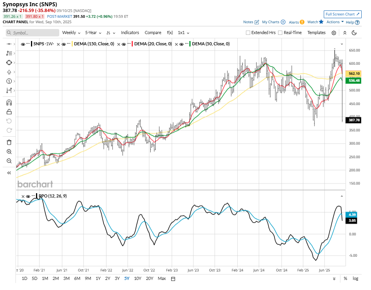
Task: Redo the last chart action
Action: (x=9, y=130)
